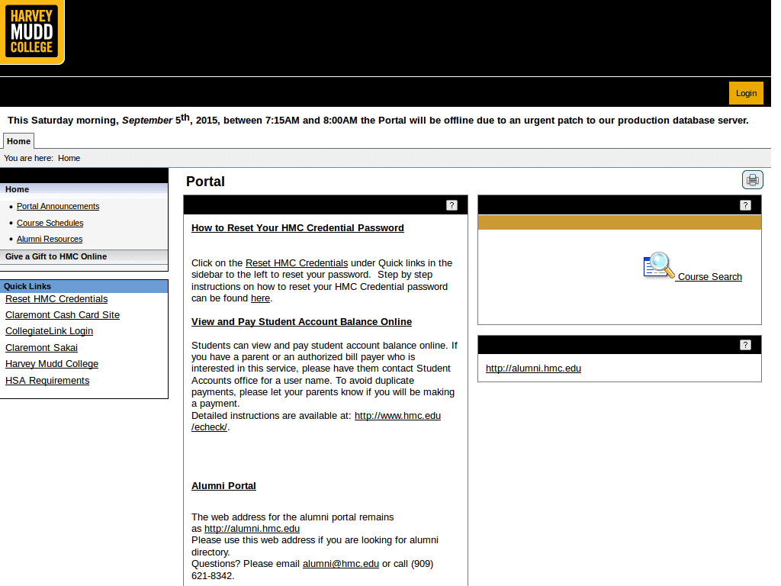Click the Quick Links section header

point(84,286)
